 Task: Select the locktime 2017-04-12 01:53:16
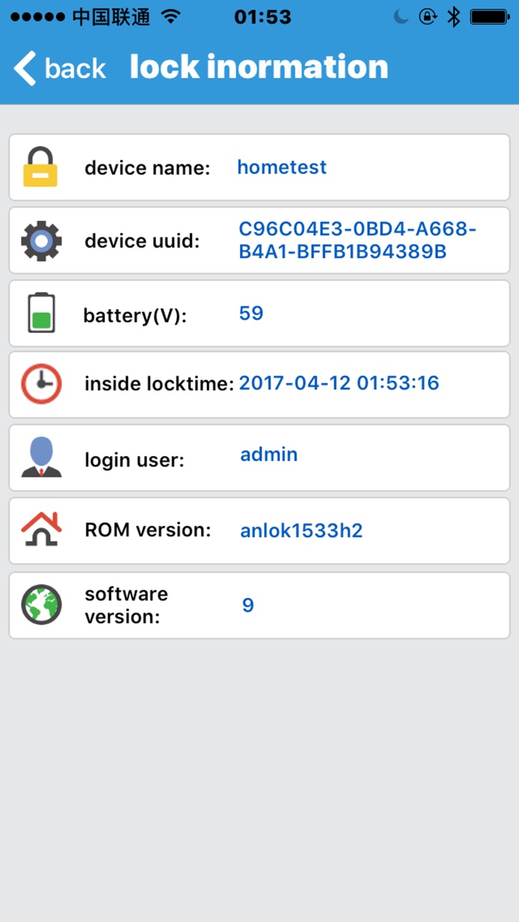point(339,383)
